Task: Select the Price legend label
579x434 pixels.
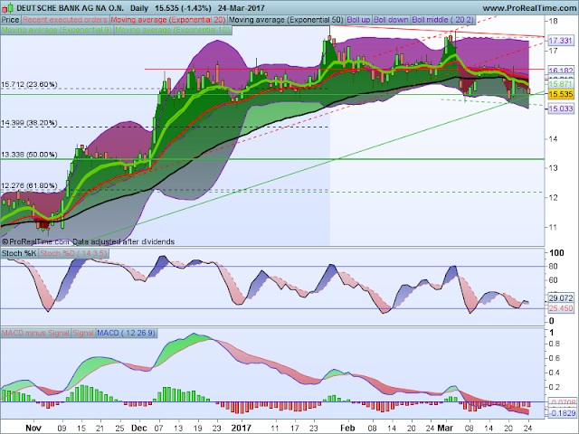Action: pyautogui.click(x=10, y=20)
